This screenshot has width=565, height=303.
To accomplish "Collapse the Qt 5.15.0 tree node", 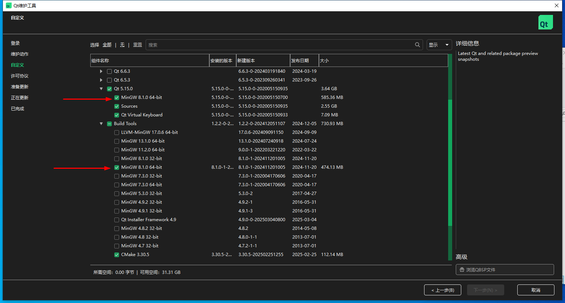I will pos(101,89).
